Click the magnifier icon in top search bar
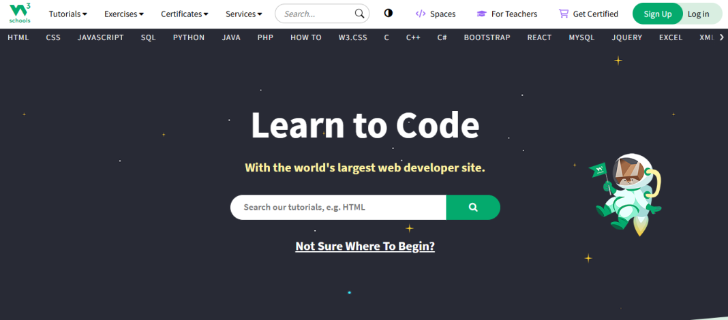Screen dimensions: 728x320 click(x=359, y=14)
